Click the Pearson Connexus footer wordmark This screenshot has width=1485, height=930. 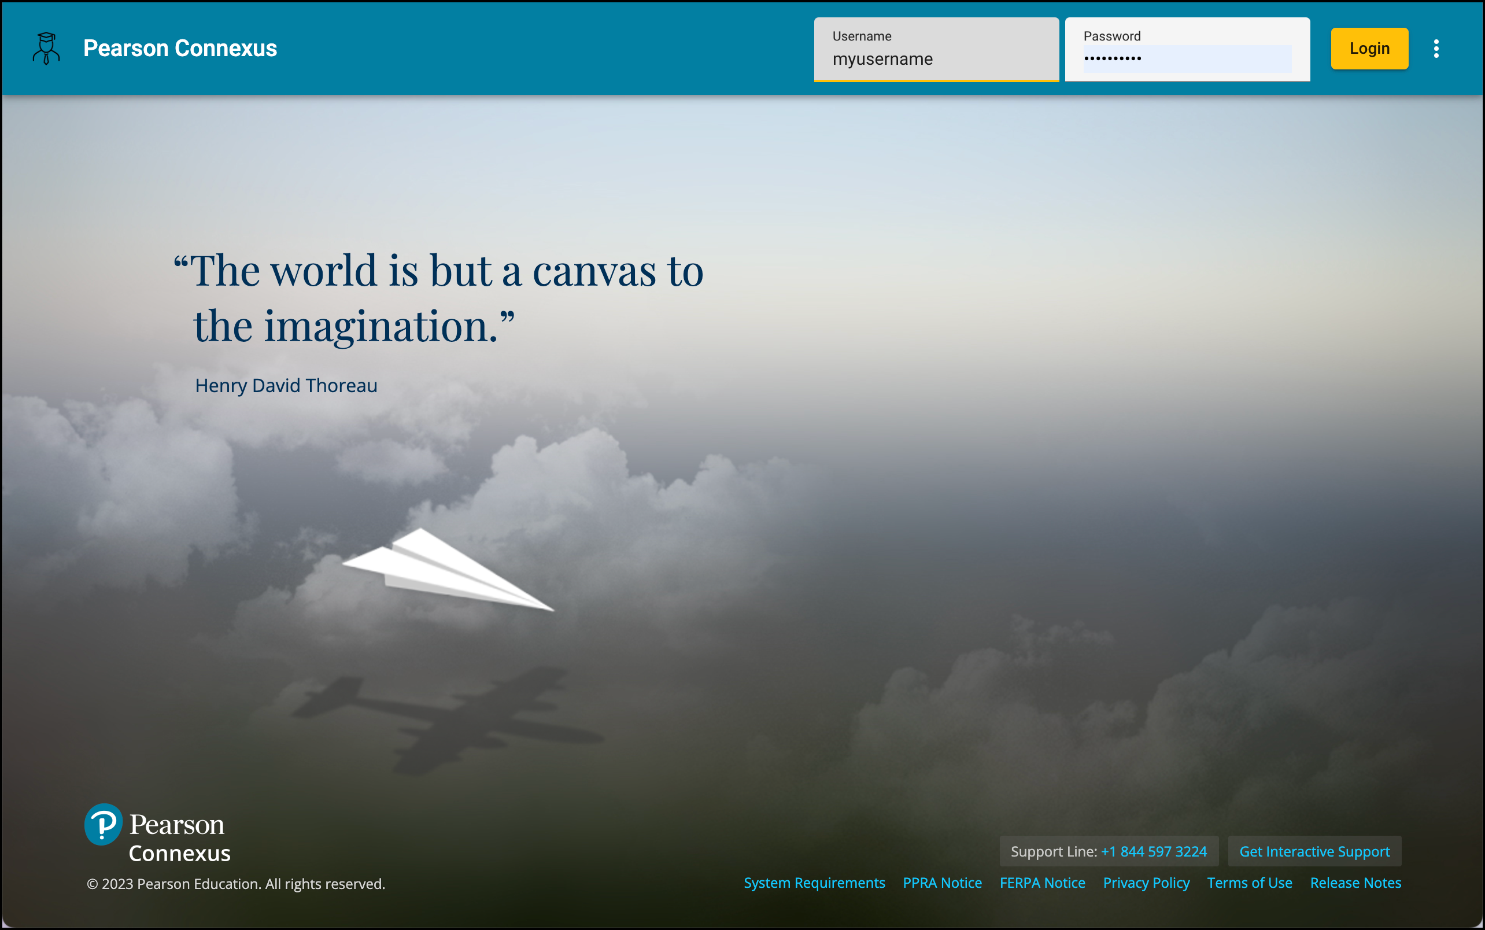click(179, 837)
